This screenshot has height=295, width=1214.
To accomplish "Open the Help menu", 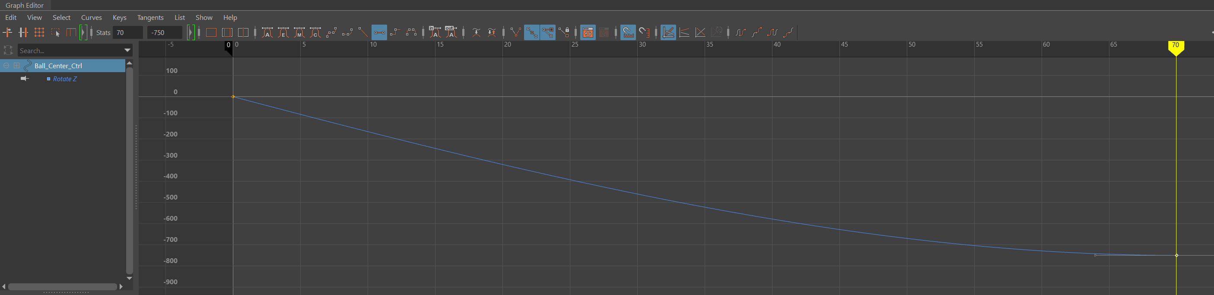I will 230,17.
